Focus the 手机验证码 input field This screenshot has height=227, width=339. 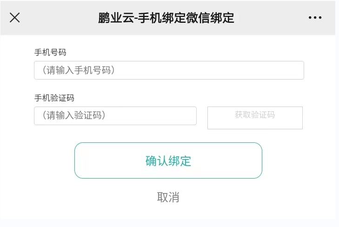(x=115, y=116)
